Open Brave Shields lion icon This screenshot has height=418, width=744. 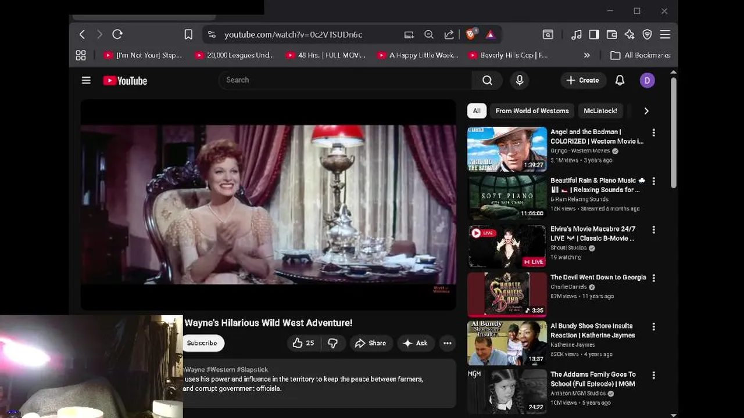(x=471, y=34)
